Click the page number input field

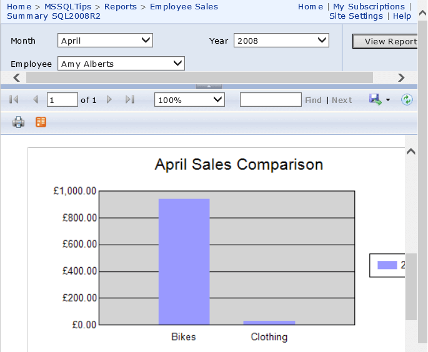point(62,99)
